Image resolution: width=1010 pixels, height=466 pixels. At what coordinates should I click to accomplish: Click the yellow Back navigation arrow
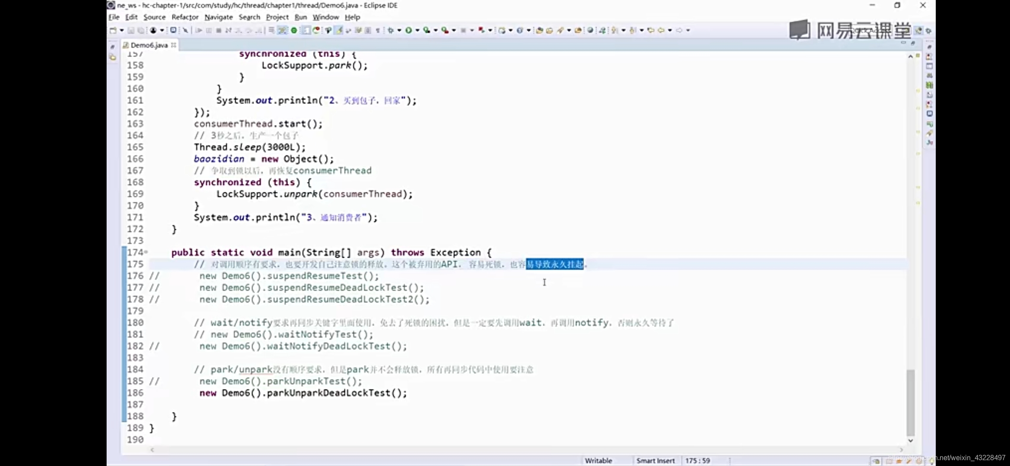coord(661,30)
